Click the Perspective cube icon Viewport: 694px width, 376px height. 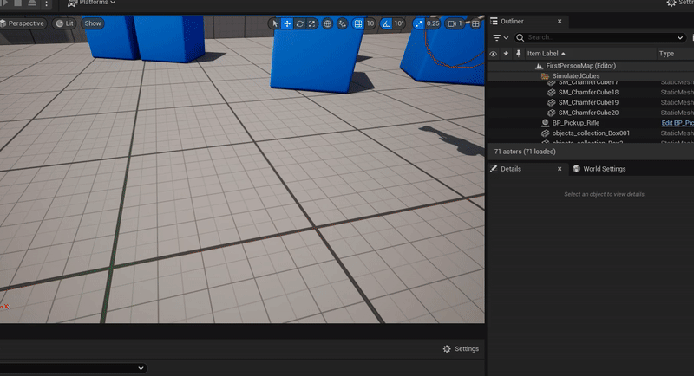3,23
